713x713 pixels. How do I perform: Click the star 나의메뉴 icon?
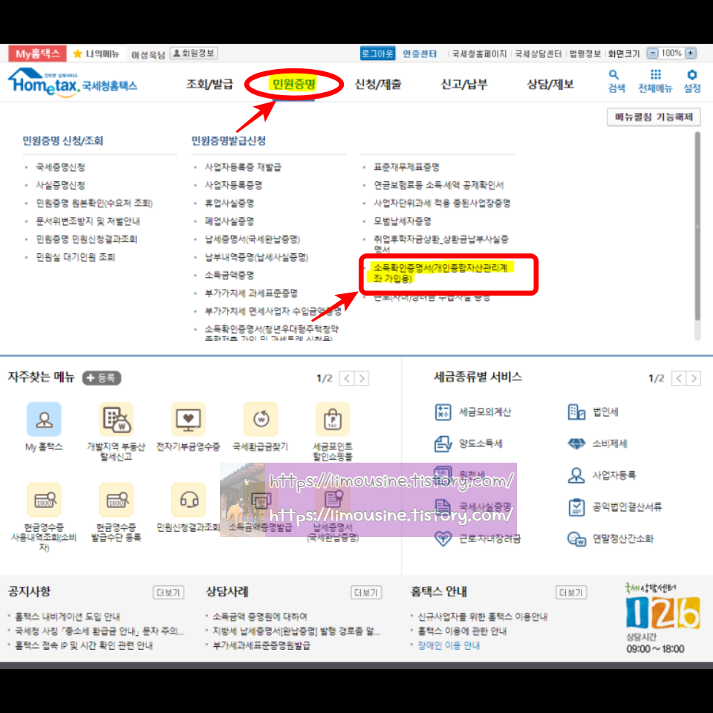(x=78, y=53)
